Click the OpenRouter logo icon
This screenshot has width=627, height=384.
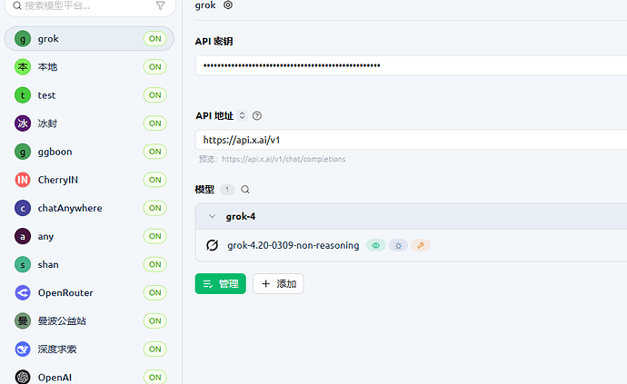(x=23, y=293)
